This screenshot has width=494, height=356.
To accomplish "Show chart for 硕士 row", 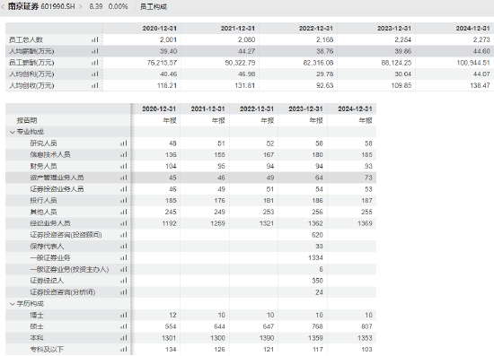I will pos(124,326).
